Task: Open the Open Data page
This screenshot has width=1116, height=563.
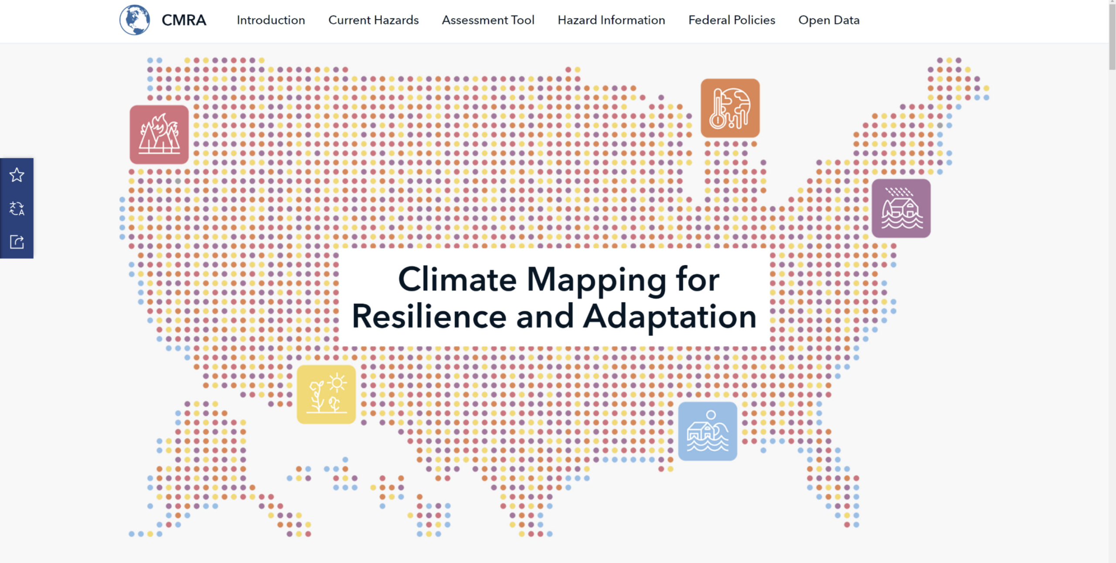Action: click(x=829, y=20)
